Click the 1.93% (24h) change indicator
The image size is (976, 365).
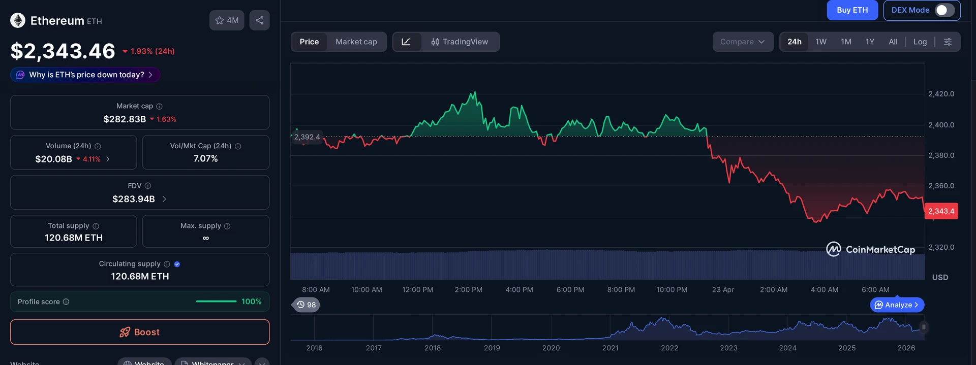pos(148,51)
